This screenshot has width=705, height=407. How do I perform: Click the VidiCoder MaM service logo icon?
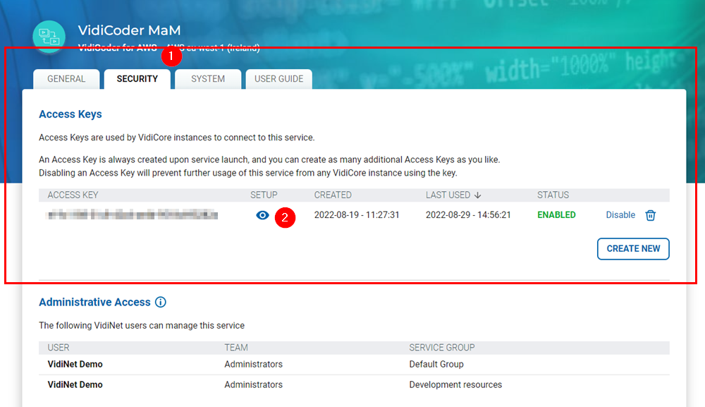click(49, 37)
